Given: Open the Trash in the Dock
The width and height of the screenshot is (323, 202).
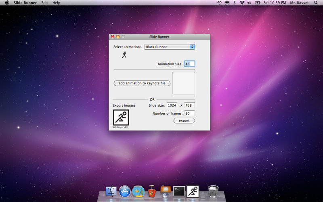Looking at the screenshot, I should tap(213, 191).
